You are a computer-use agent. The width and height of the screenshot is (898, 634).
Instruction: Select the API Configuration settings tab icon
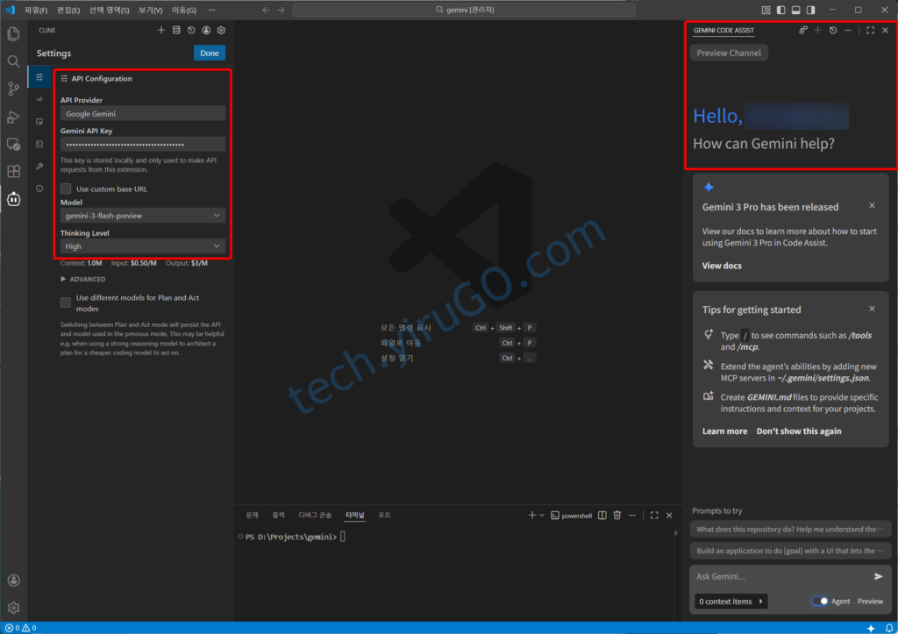click(x=39, y=77)
